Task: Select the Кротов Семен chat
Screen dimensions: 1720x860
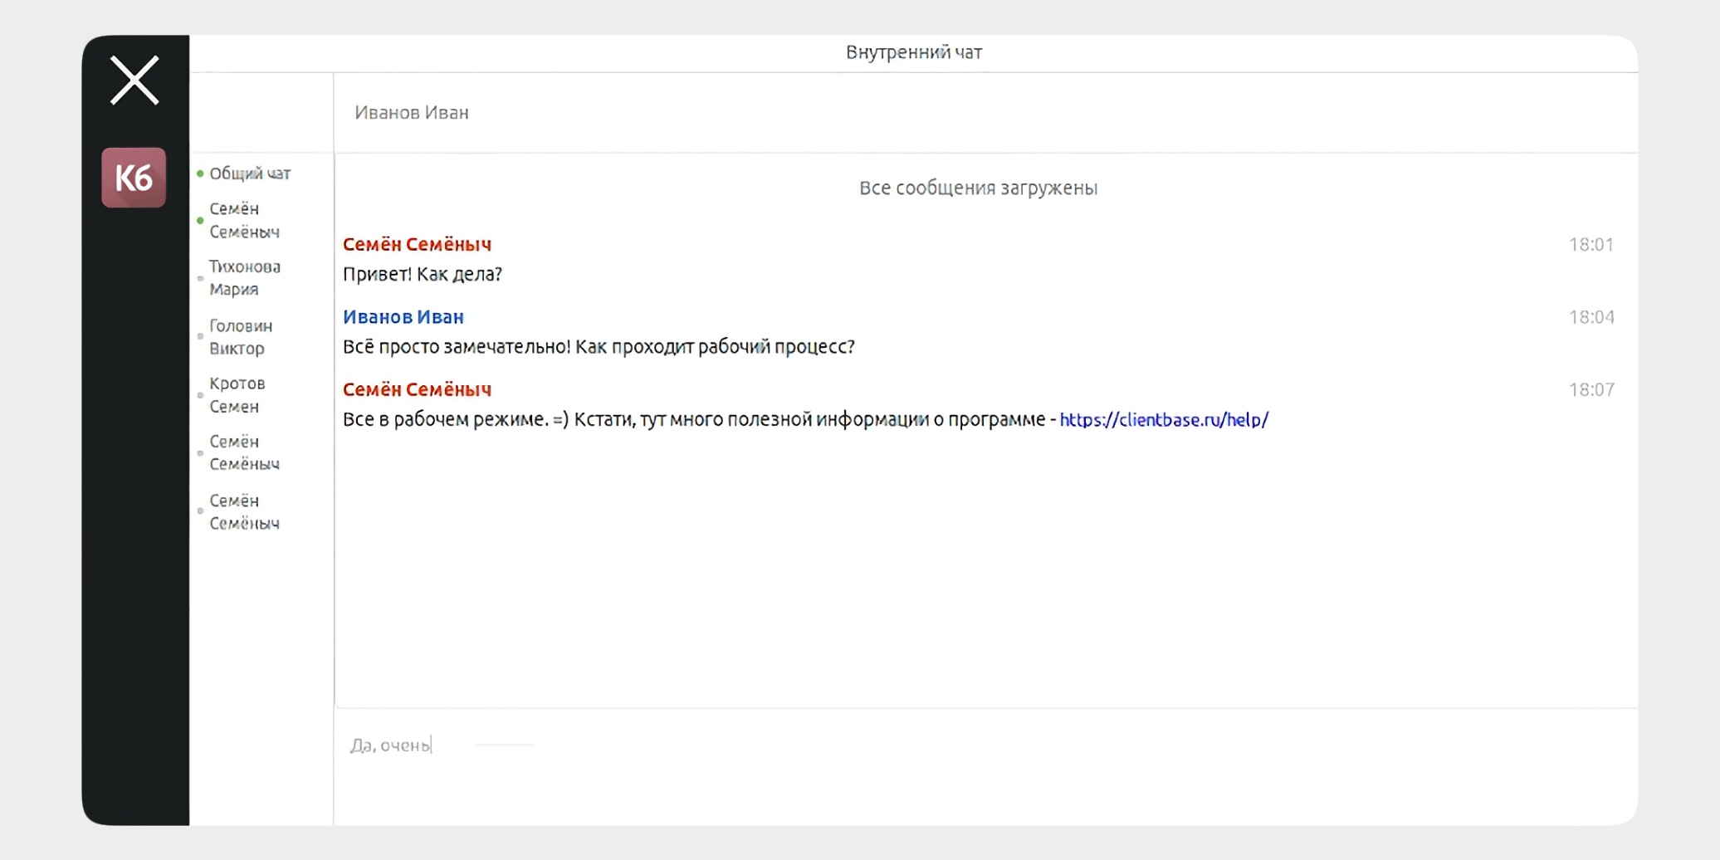Action: 237,395
